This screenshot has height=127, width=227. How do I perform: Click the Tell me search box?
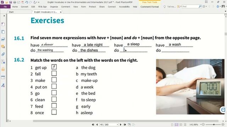coord(171,7)
